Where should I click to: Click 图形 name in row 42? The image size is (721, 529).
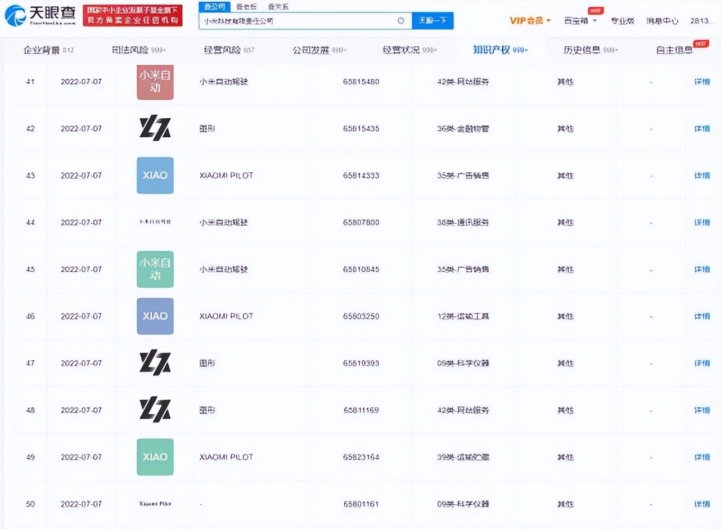(x=207, y=128)
